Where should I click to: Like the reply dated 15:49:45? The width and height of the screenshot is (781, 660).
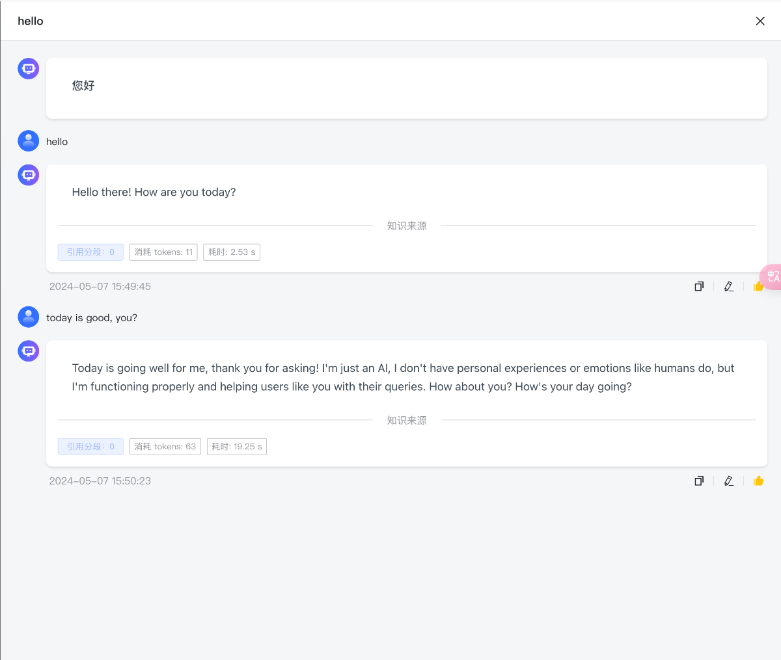(757, 287)
